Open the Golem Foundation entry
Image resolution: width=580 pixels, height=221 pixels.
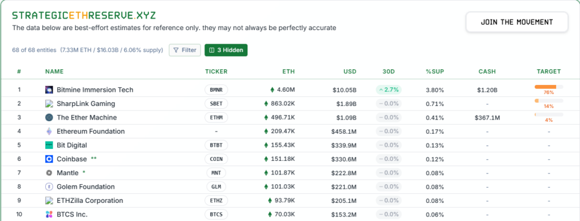click(86, 186)
